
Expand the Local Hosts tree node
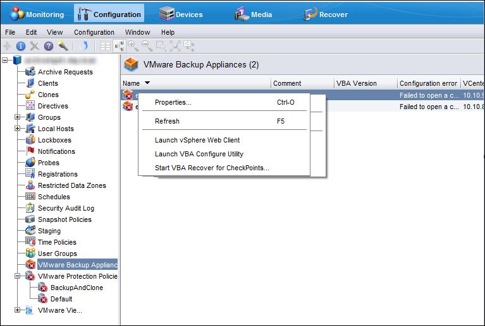point(17,128)
